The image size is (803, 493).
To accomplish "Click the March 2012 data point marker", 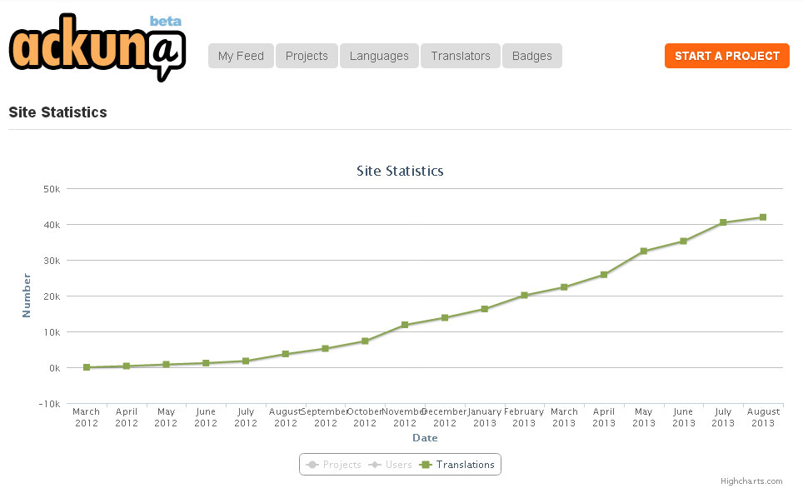I will click(x=87, y=367).
